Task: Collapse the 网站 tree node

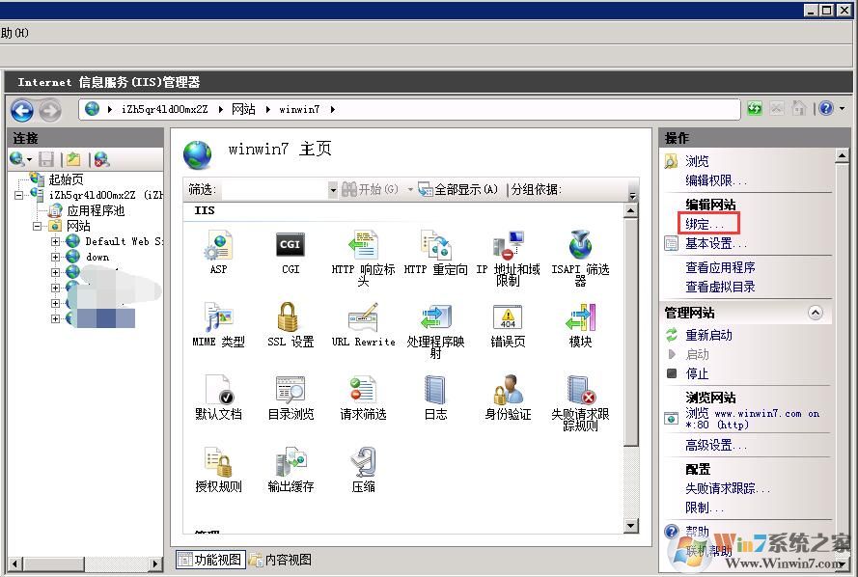Action: 38,226
